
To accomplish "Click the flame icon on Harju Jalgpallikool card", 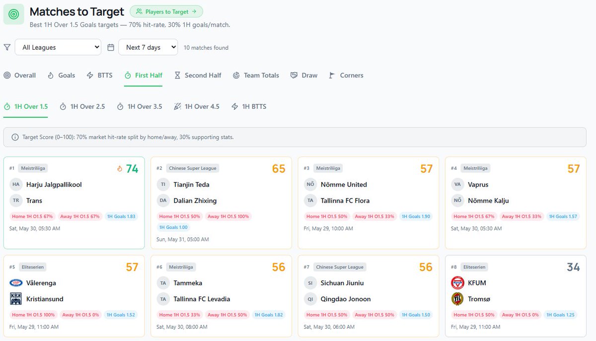I will 120,169.
